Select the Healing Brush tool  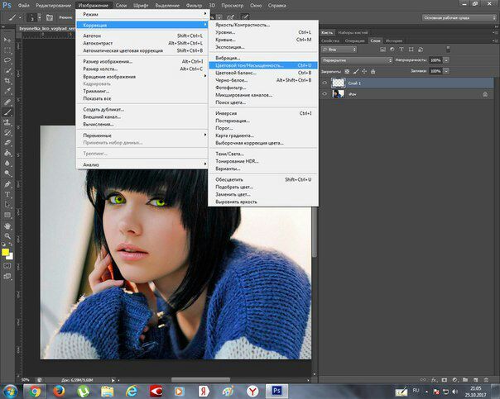[7, 102]
